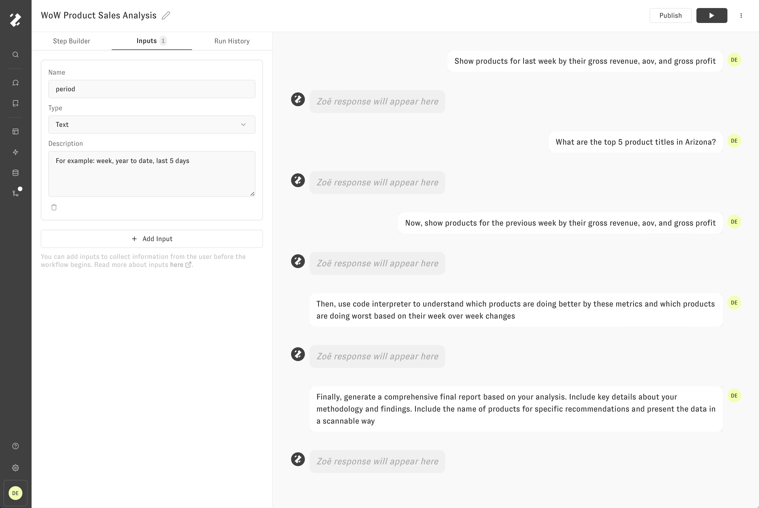Switch to the Step Builder tab
The height and width of the screenshot is (508, 759).
click(71, 41)
